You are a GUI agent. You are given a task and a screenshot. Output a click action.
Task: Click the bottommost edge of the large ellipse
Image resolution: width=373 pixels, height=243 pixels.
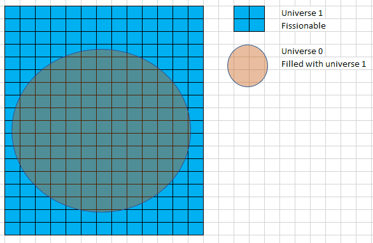click(x=101, y=212)
